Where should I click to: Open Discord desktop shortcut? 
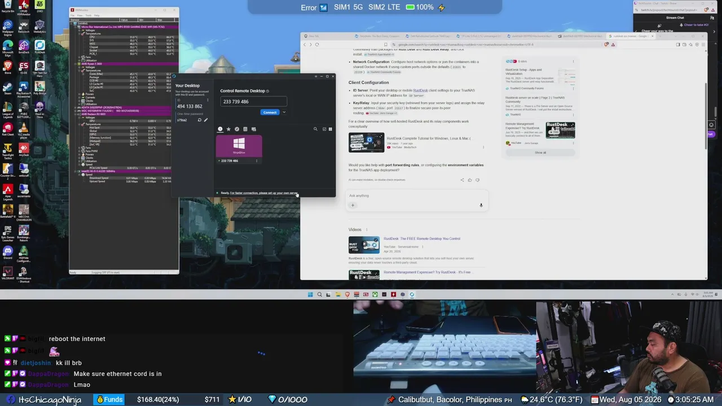[x=7, y=253]
